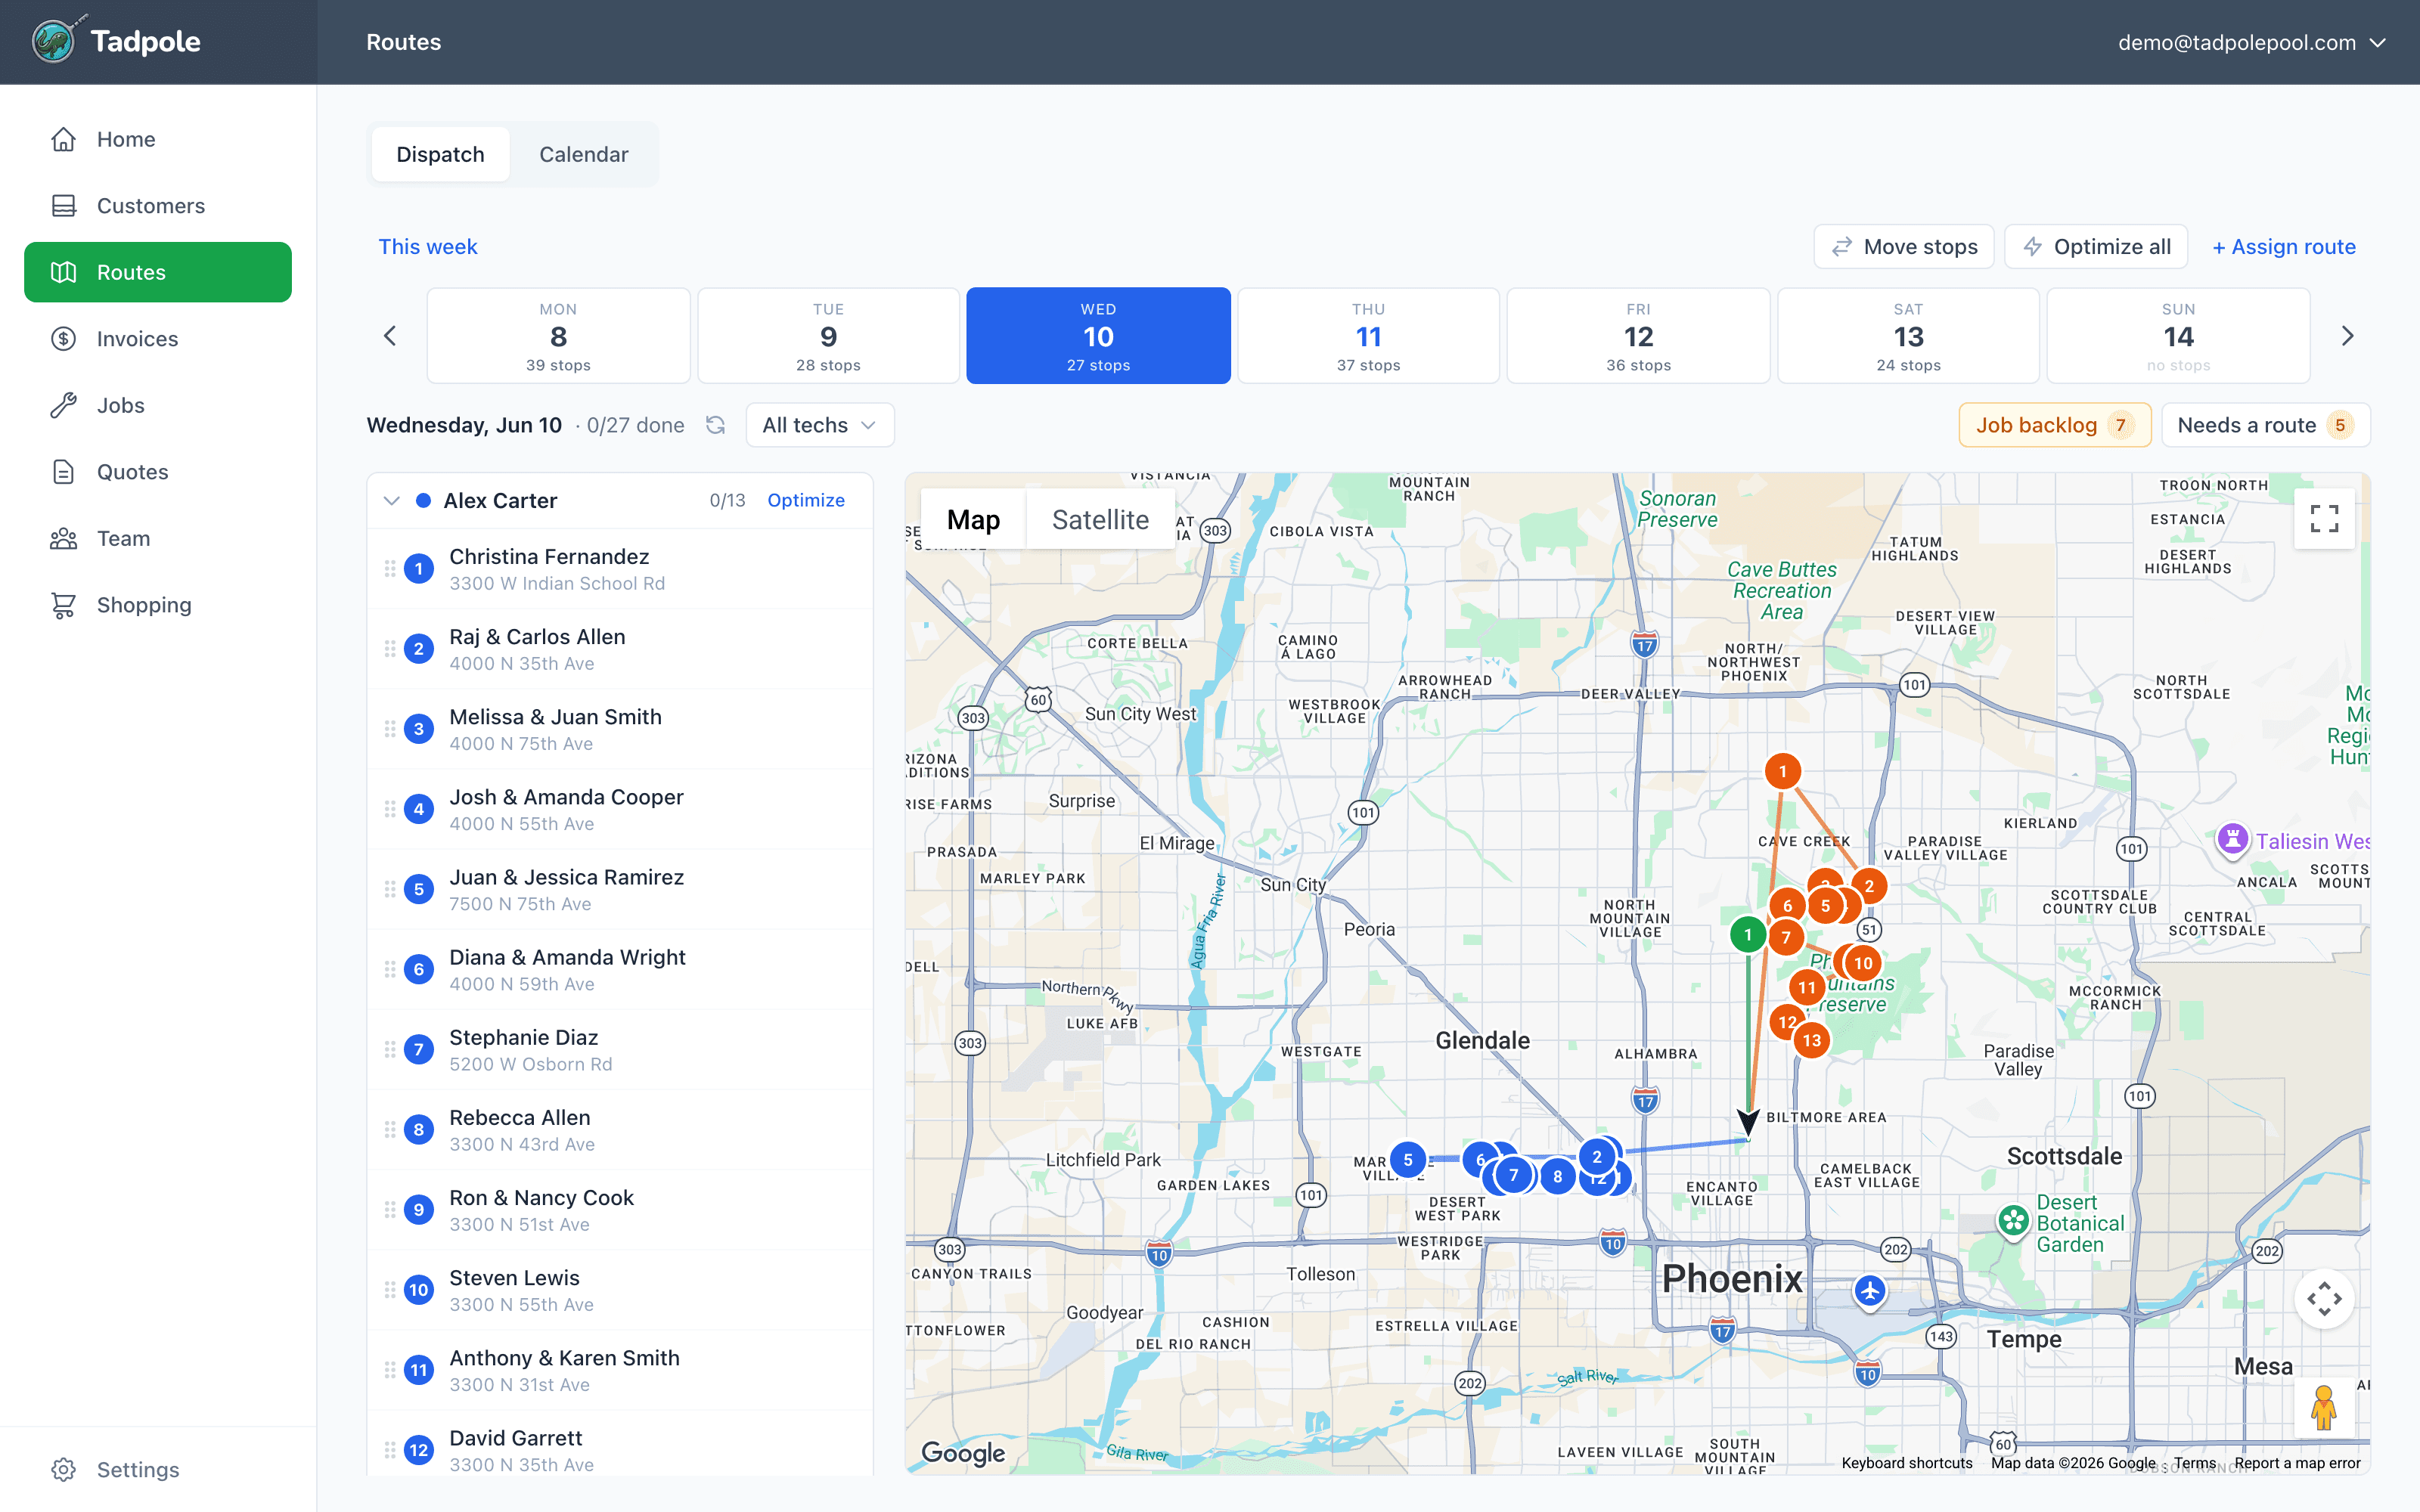Click orange map marker 13
The width and height of the screenshot is (2420, 1512).
1812,1040
